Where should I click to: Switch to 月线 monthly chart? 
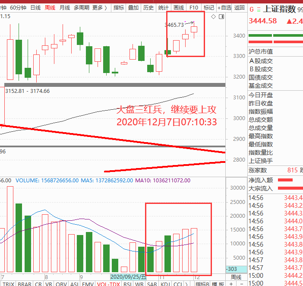[x=65, y=8]
